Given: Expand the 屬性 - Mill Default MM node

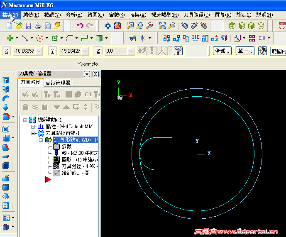Looking at the screenshot, I should (x=33, y=127).
